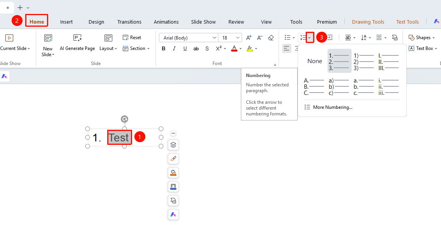Screen dimensions: 441x244
Task: Expand the font size 18 dropdown
Action: click(x=238, y=38)
